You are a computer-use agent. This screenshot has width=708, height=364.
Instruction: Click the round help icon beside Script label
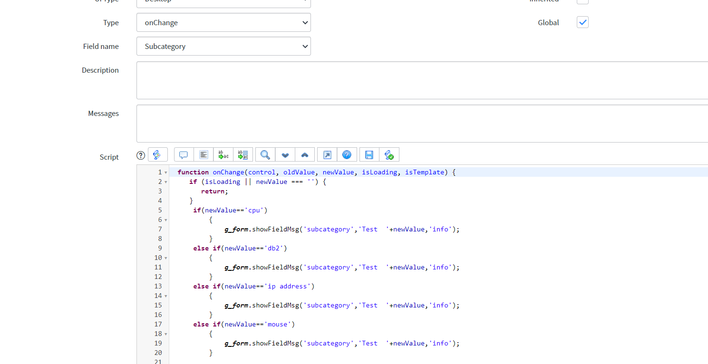(141, 155)
